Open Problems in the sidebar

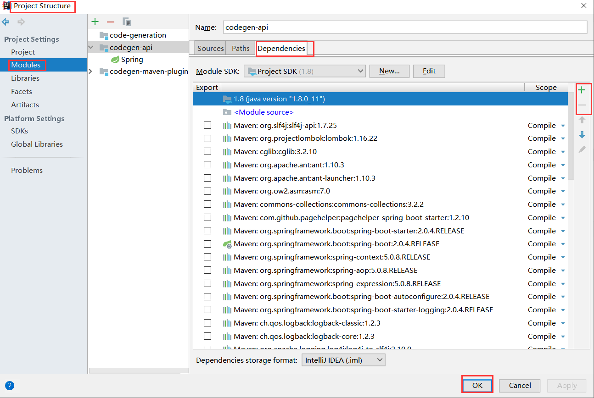point(27,170)
